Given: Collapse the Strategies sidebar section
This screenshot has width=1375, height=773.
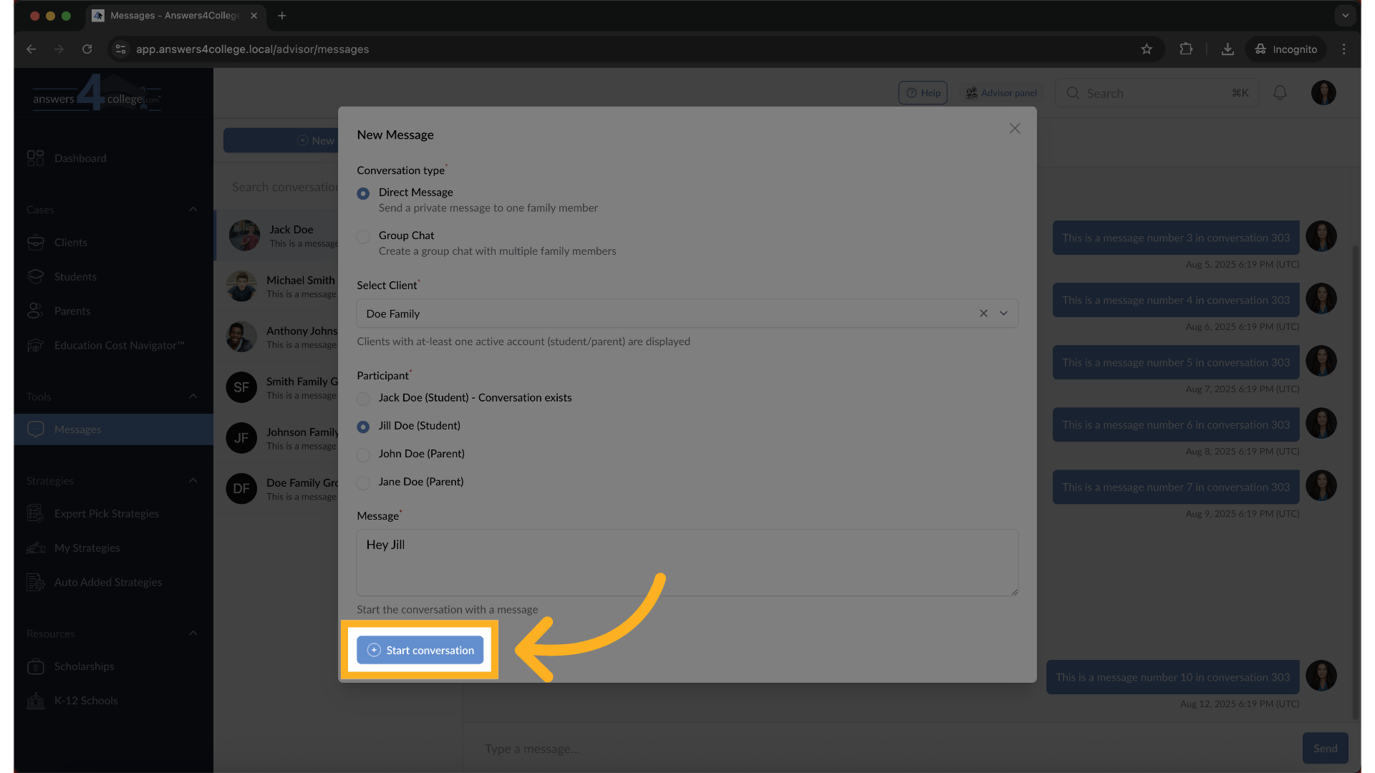Looking at the screenshot, I should 193,481.
